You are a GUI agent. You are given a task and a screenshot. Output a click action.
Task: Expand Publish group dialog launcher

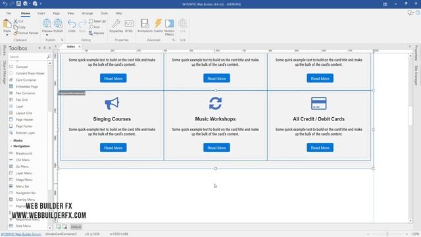[x=62, y=39]
